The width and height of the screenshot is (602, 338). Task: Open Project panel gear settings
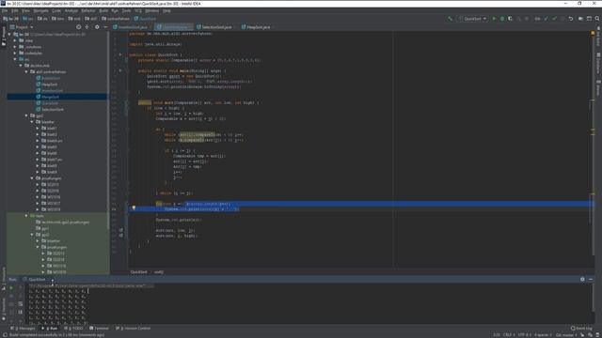tap(97, 27)
